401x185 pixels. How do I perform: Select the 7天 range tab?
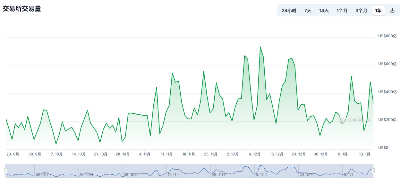click(x=308, y=11)
